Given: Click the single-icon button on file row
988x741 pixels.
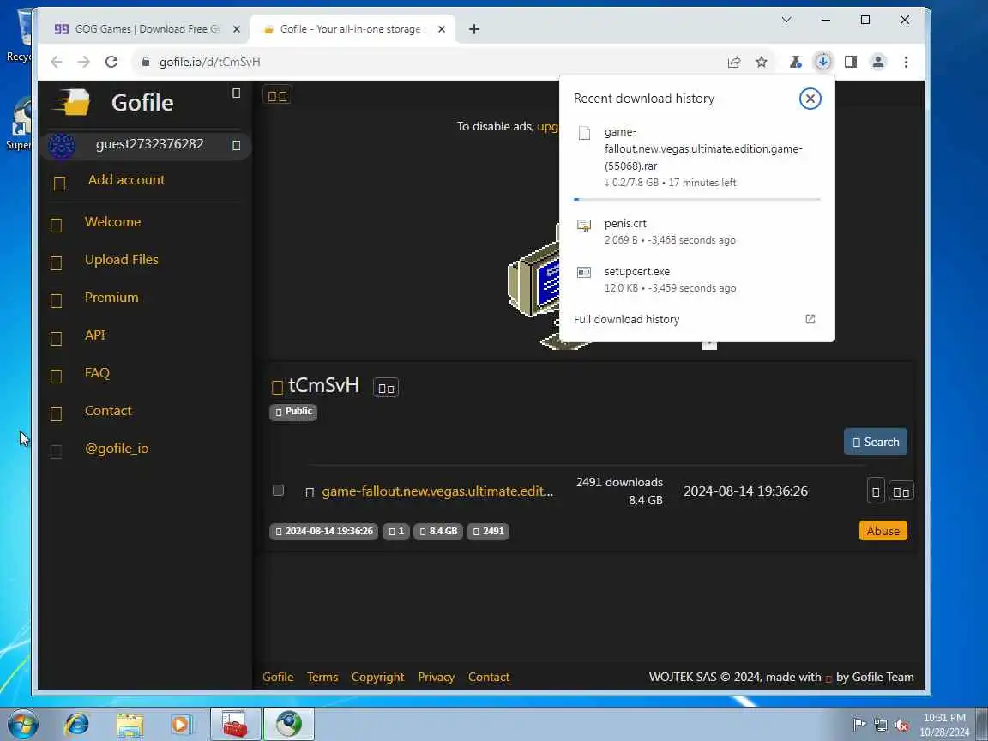Looking at the screenshot, I should 876,491.
